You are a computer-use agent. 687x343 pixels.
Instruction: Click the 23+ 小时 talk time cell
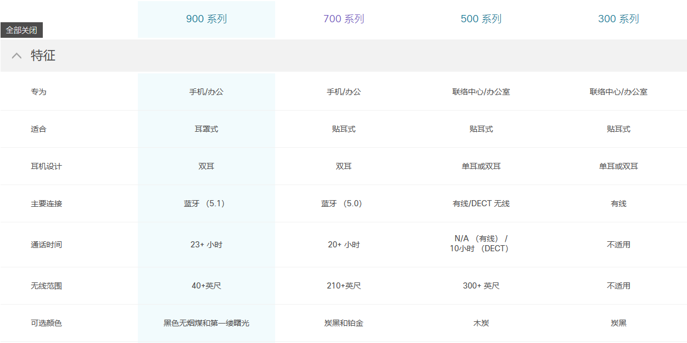[x=206, y=245]
